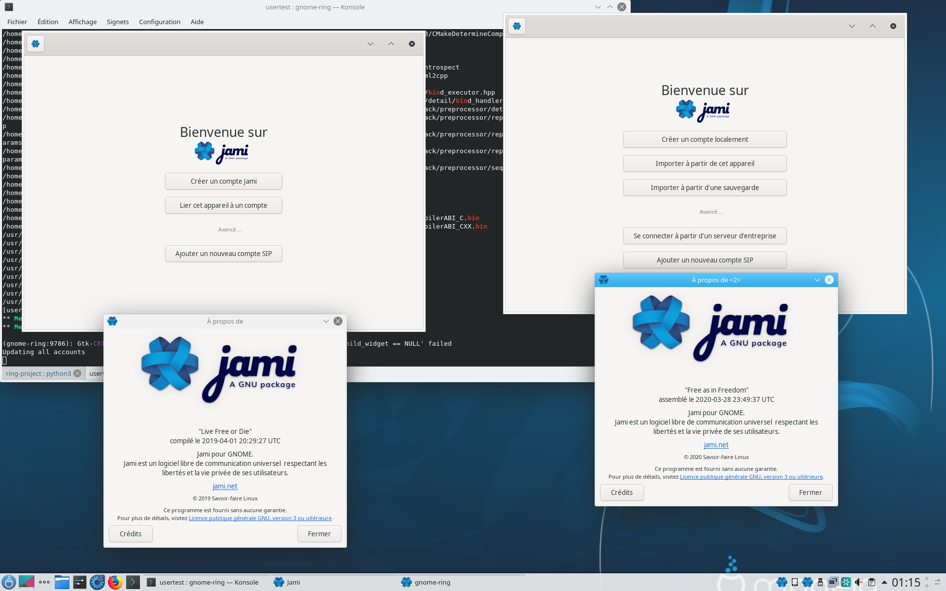
Task: Click Jami menu icon in left window headerbar
Action: [35, 44]
